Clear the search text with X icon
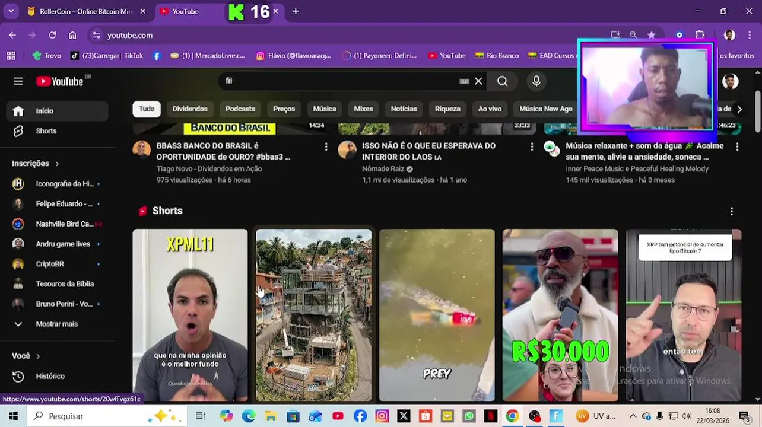 pyautogui.click(x=478, y=81)
